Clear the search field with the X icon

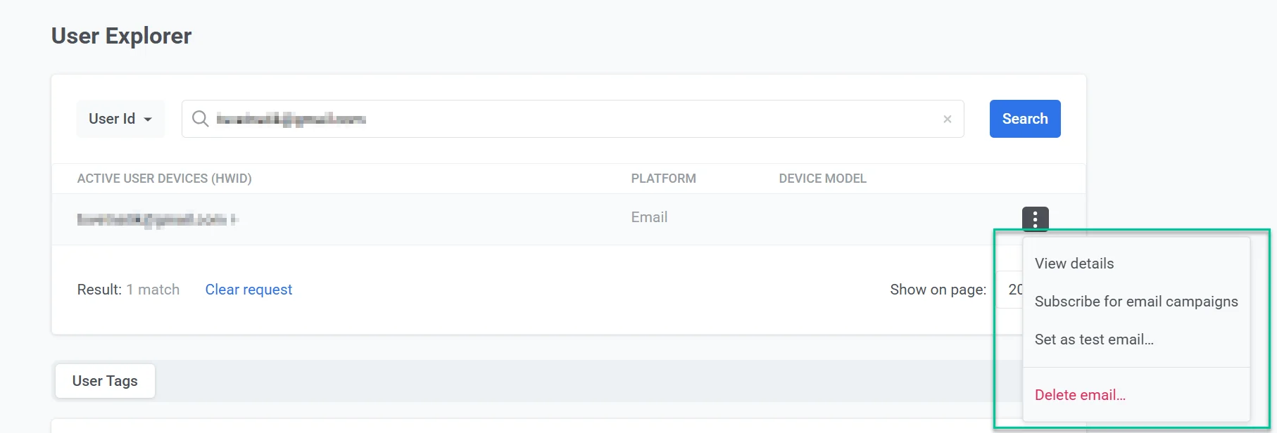(947, 119)
